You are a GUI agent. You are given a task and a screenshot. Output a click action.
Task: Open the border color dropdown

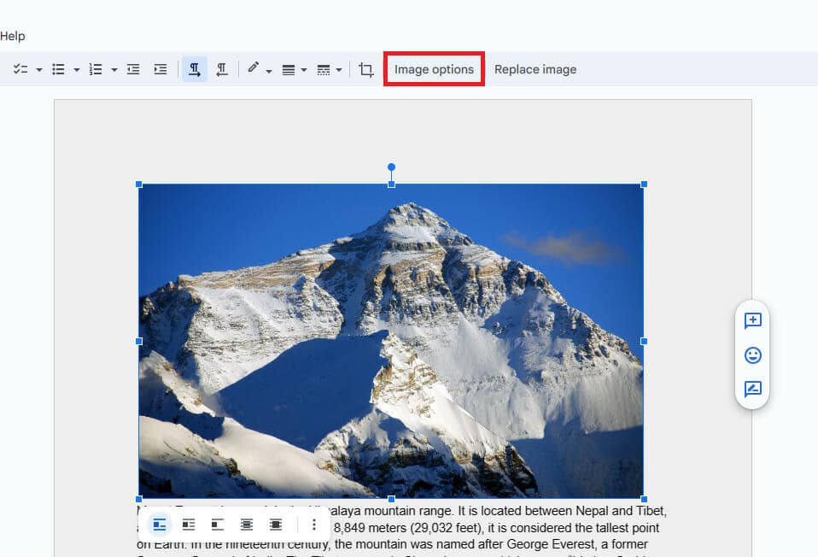click(259, 70)
